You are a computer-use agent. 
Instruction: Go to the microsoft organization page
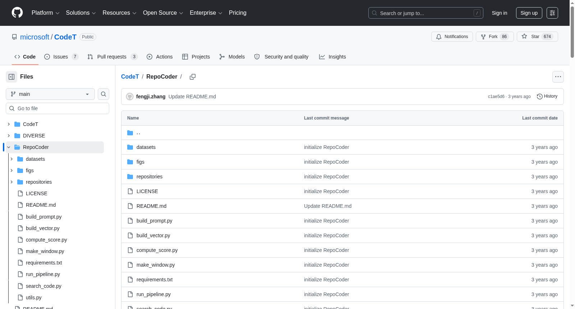(x=34, y=37)
